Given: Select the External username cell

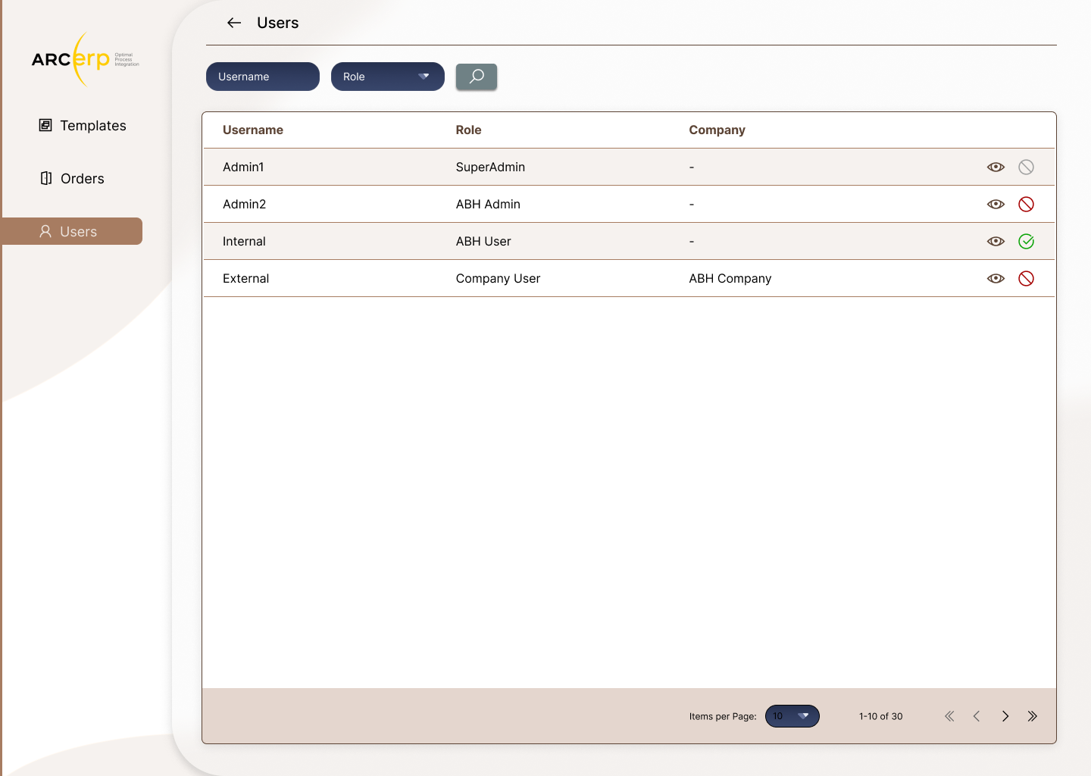Looking at the screenshot, I should [245, 278].
